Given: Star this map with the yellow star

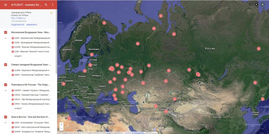Looking at the screenshot, I should click(x=51, y=13).
